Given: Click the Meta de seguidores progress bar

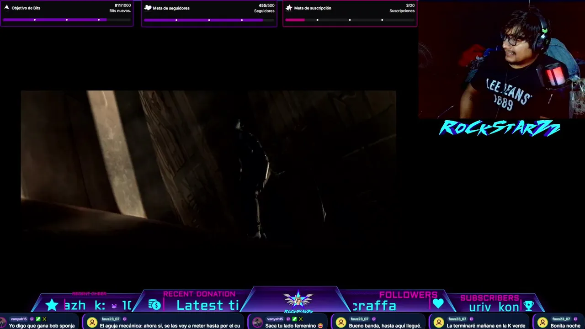Looking at the screenshot, I should (x=209, y=20).
